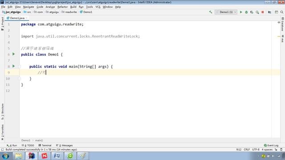This screenshot has width=285, height=160.
Task: Open the Tools menu
Action: [89, 7]
